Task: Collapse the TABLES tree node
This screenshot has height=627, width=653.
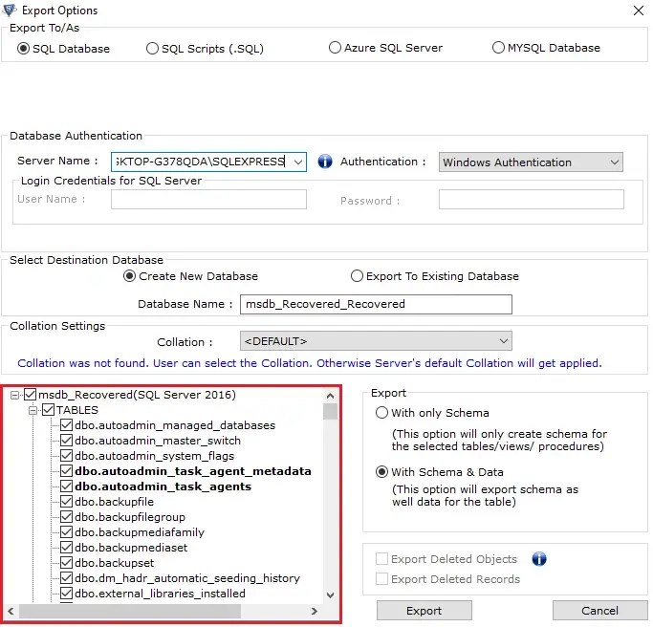Action: (33, 410)
